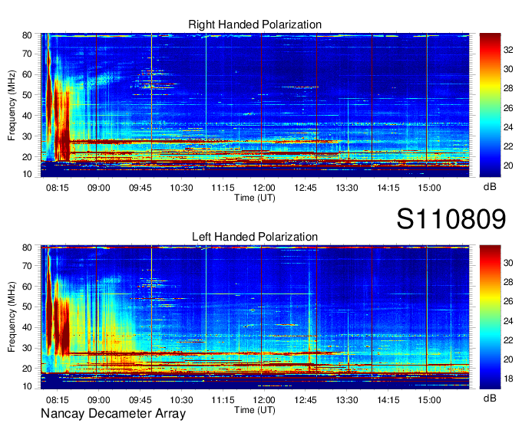This screenshot has width=522, height=423.
Task: Click the 'Left Handed Polarization' plot title
Action: point(255,237)
